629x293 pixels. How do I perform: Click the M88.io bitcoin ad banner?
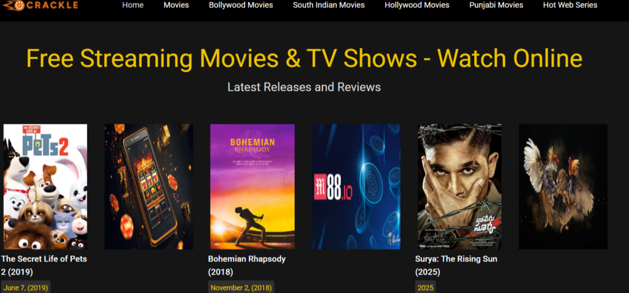pos(356,187)
